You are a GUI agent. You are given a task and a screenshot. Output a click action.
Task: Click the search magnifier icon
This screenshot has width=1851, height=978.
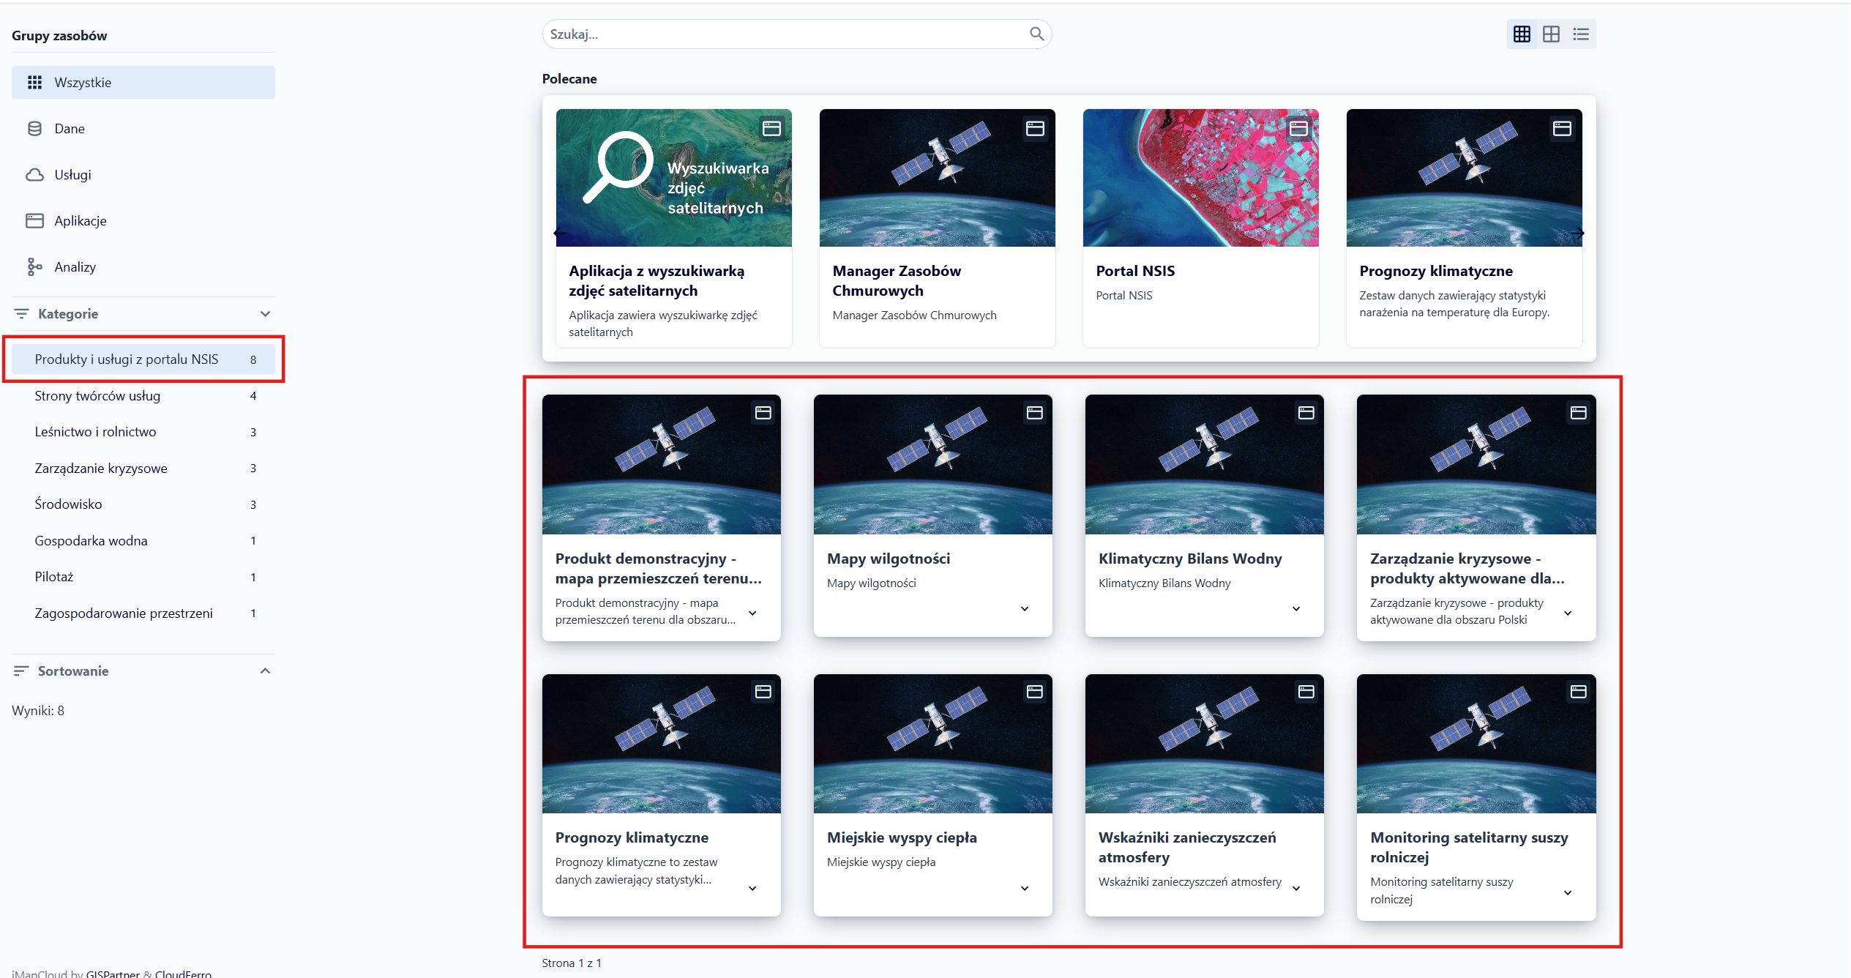click(1036, 34)
